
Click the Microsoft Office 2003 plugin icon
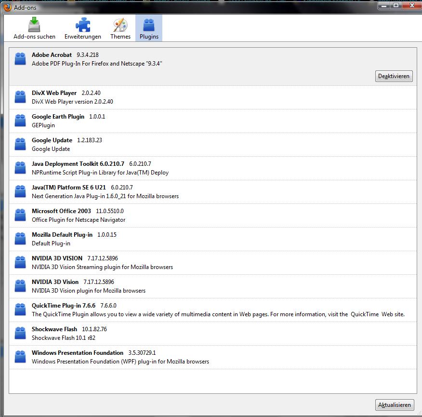20,215
